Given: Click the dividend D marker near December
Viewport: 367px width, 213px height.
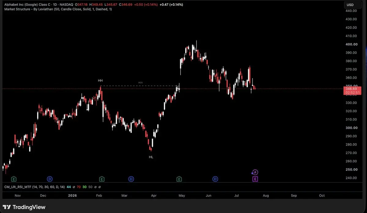Looking at the screenshot, I should (50, 179).
